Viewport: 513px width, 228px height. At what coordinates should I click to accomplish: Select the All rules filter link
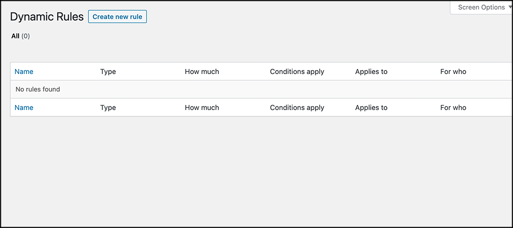pyautogui.click(x=16, y=36)
